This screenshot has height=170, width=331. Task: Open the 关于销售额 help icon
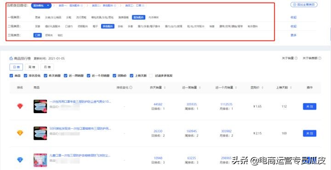(320, 58)
